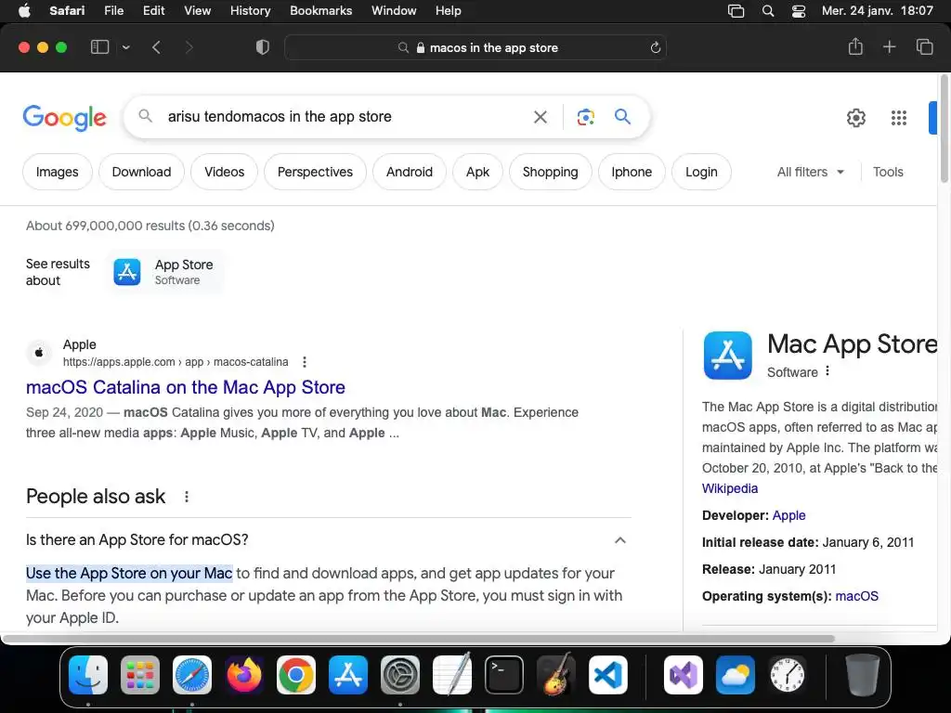The height and width of the screenshot is (713, 951).
Task: Launch Firefox from the Dock
Action: pyautogui.click(x=244, y=675)
